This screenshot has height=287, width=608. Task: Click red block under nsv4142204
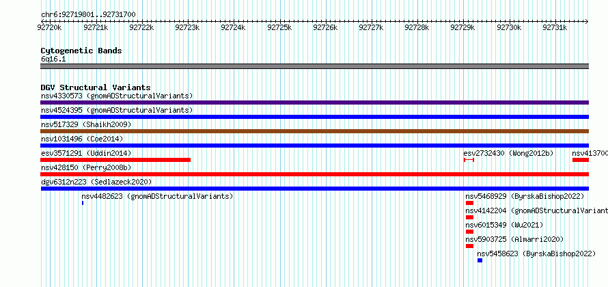click(x=469, y=217)
